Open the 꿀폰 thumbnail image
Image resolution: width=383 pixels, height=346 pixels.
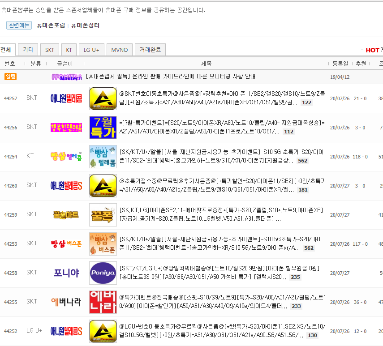103,215
